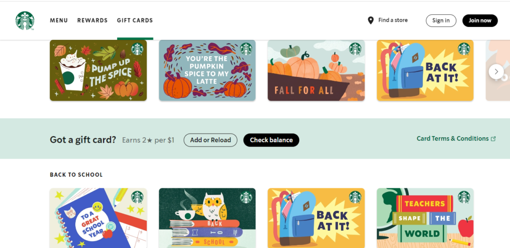Click the Find a store link text
510x248 pixels.
tap(393, 20)
